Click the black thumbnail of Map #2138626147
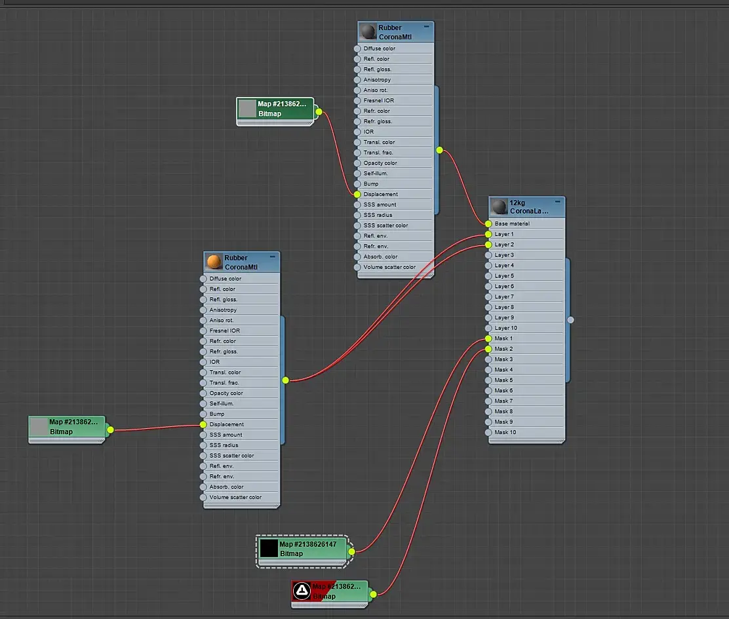This screenshot has width=729, height=619. click(269, 548)
